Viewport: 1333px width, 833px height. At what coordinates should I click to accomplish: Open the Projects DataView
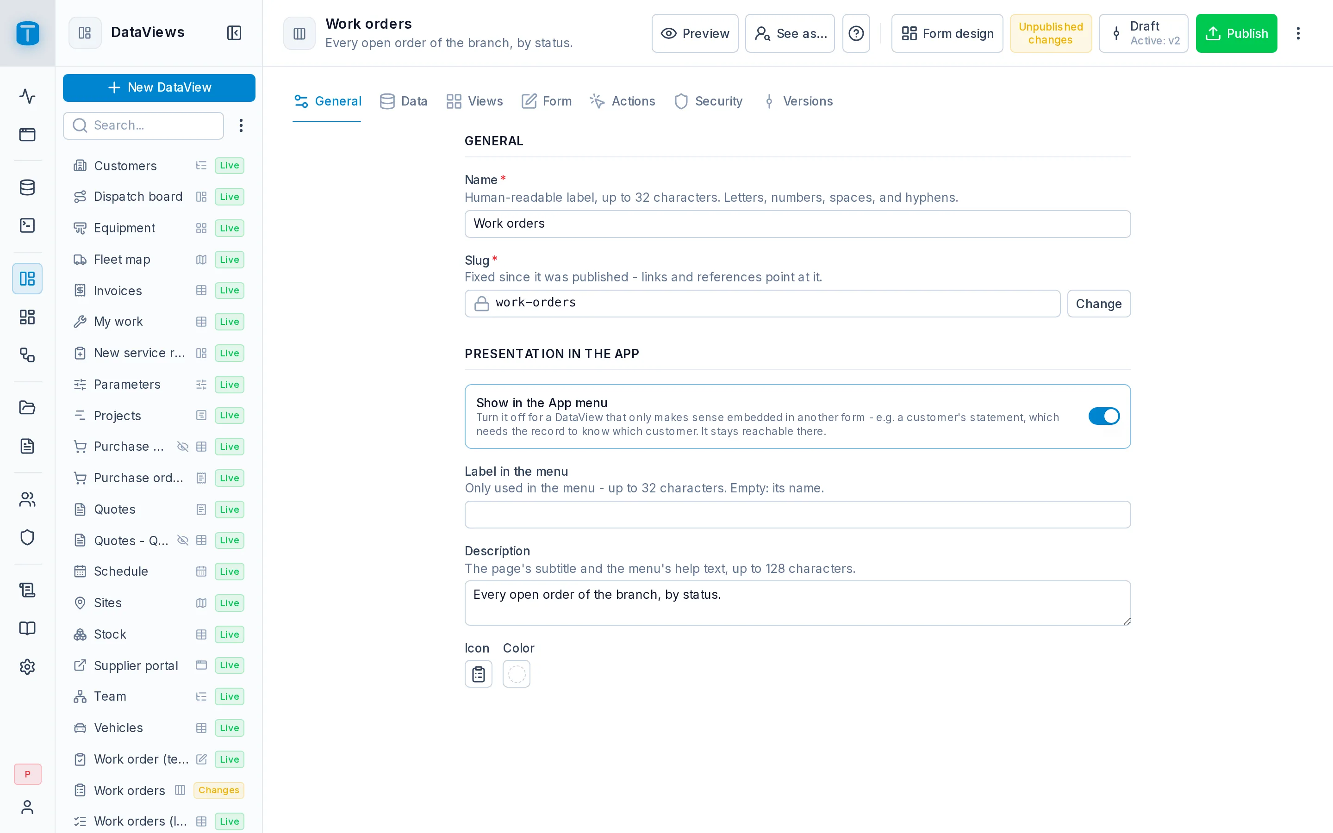(159, 416)
